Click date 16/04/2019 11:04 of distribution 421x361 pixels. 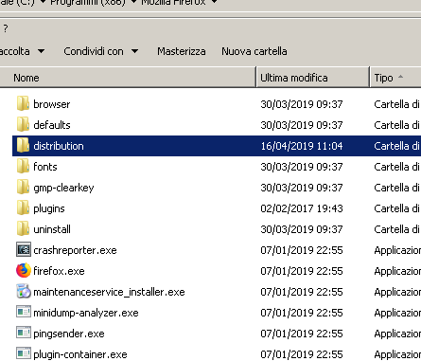(x=302, y=146)
